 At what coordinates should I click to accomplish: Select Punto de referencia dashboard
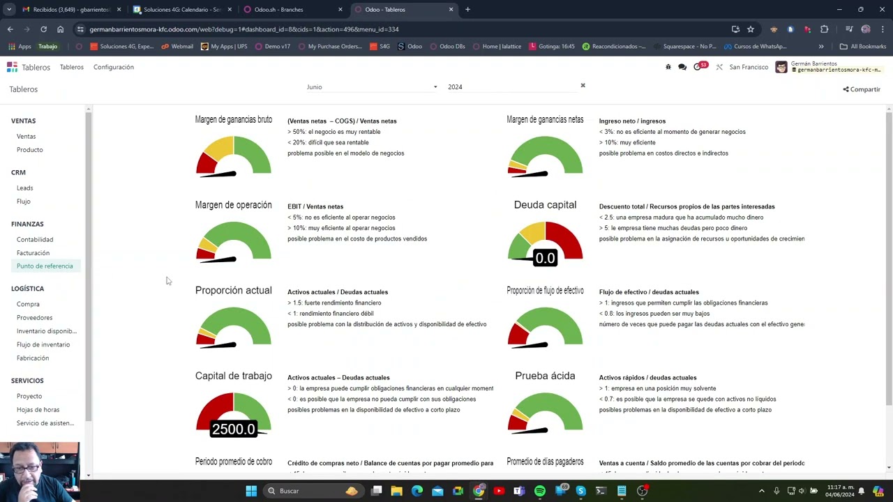coord(45,266)
